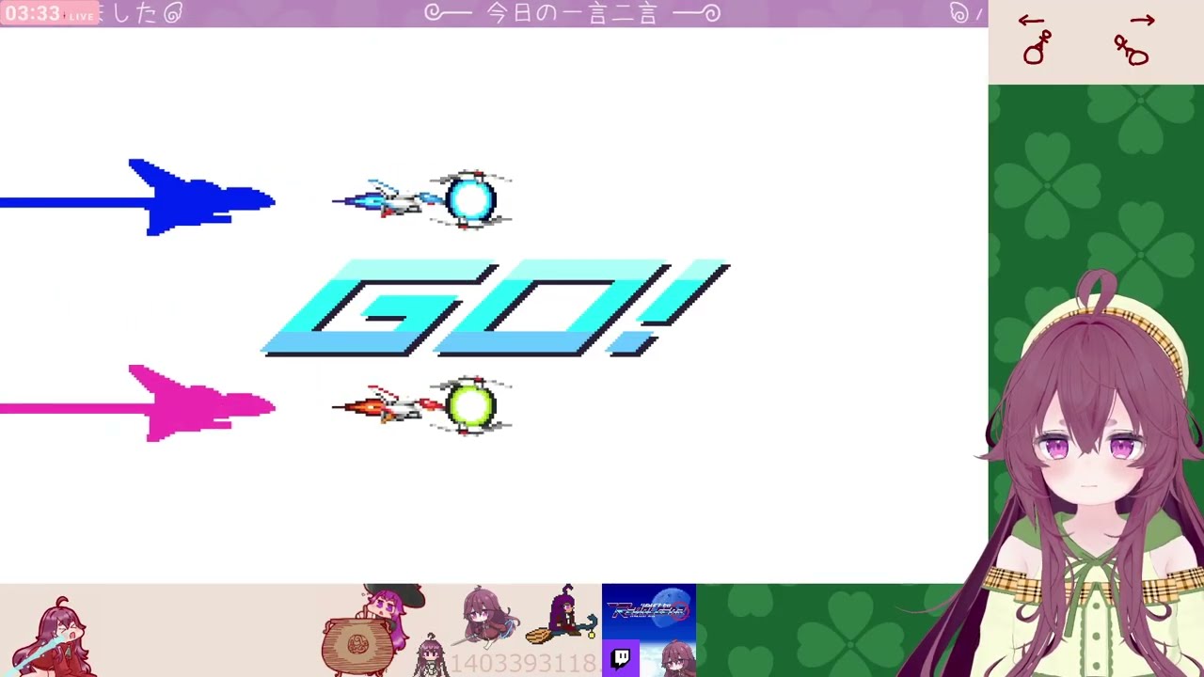Click the small standing chibi figure
Viewport: 1204px width, 677px height.
(x=431, y=655)
